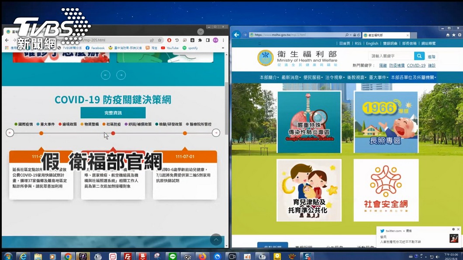This screenshot has height=260, width=463.
Task: Filter timeline by 社區防疫
Action: coord(112,124)
